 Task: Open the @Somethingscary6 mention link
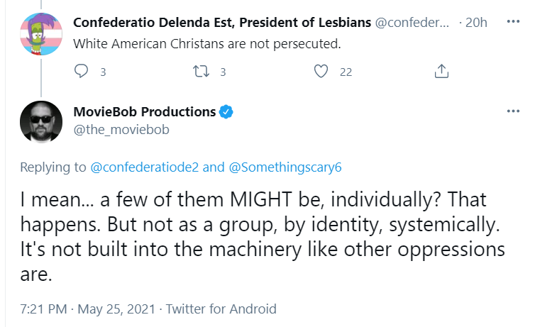click(285, 167)
